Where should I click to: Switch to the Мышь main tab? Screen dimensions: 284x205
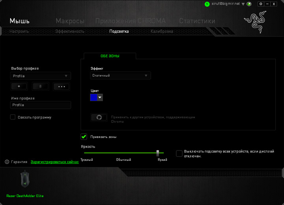[20, 21]
